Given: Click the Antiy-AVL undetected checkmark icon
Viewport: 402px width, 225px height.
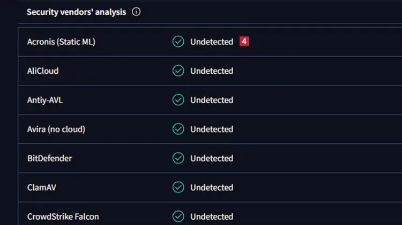Looking at the screenshot, I should tap(178, 100).
